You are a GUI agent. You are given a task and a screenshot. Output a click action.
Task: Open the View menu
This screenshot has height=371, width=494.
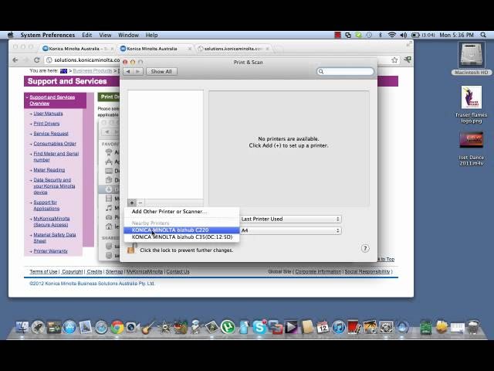pyautogui.click(x=105, y=35)
